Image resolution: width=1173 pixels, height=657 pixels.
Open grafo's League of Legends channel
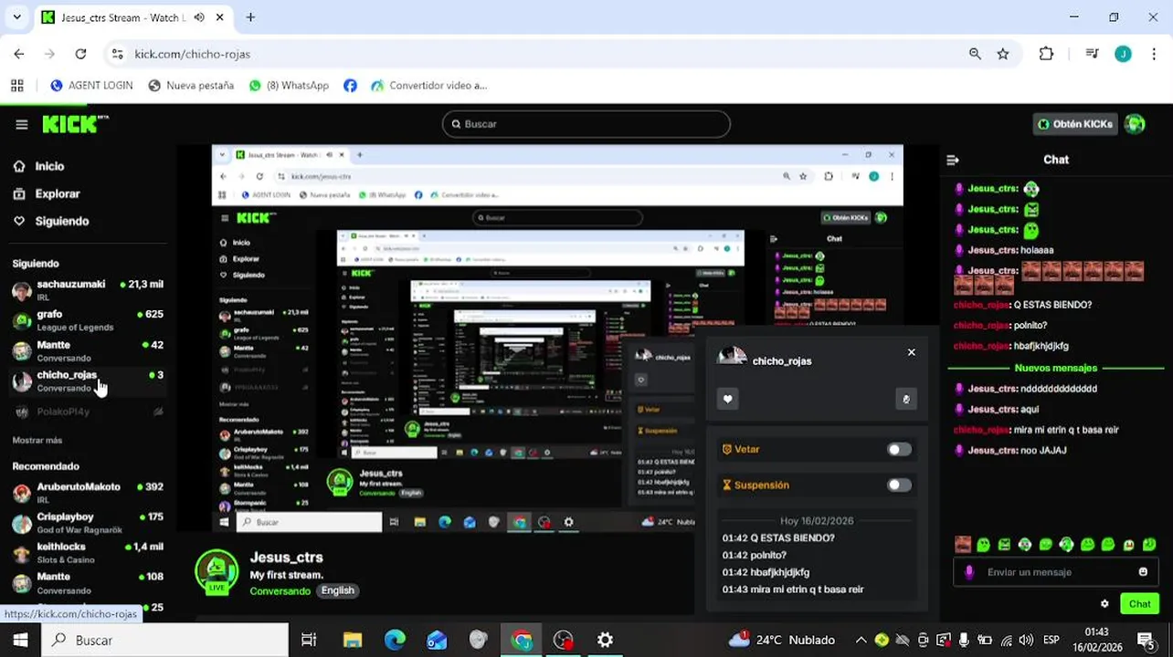(x=88, y=320)
